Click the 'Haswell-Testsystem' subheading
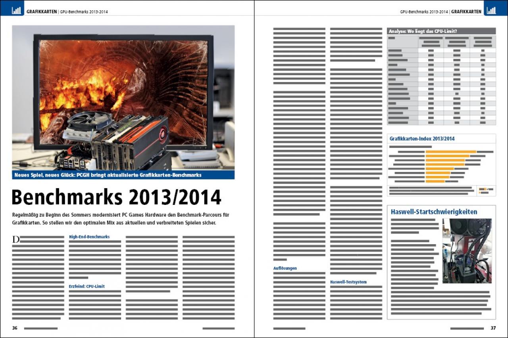 (x=348, y=282)
